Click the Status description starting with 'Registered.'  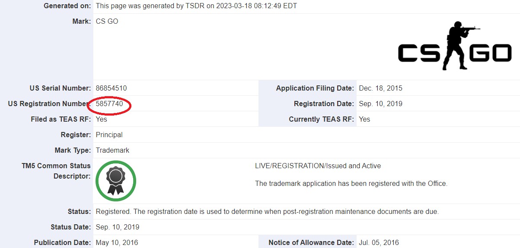pyautogui.click(x=267, y=212)
